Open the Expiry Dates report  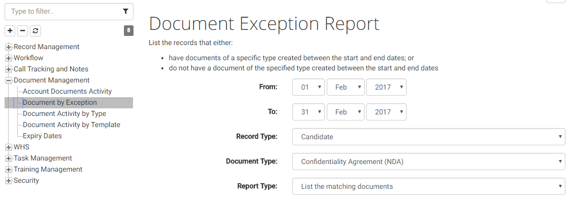pos(42,136)
